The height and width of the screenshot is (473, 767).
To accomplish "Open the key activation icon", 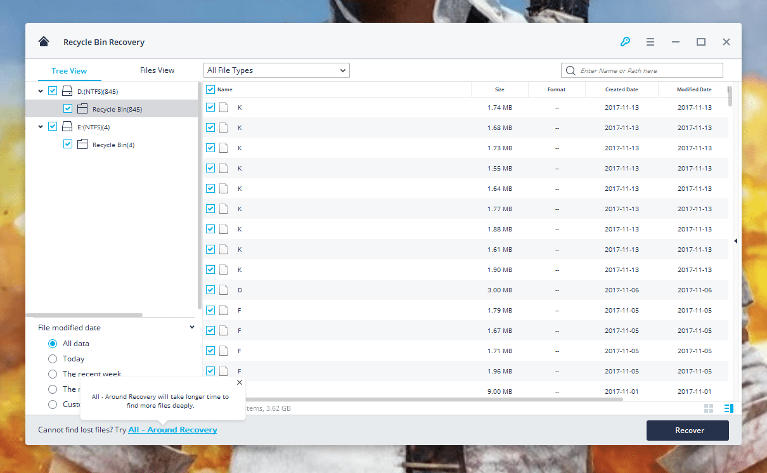I will (625, 42).
